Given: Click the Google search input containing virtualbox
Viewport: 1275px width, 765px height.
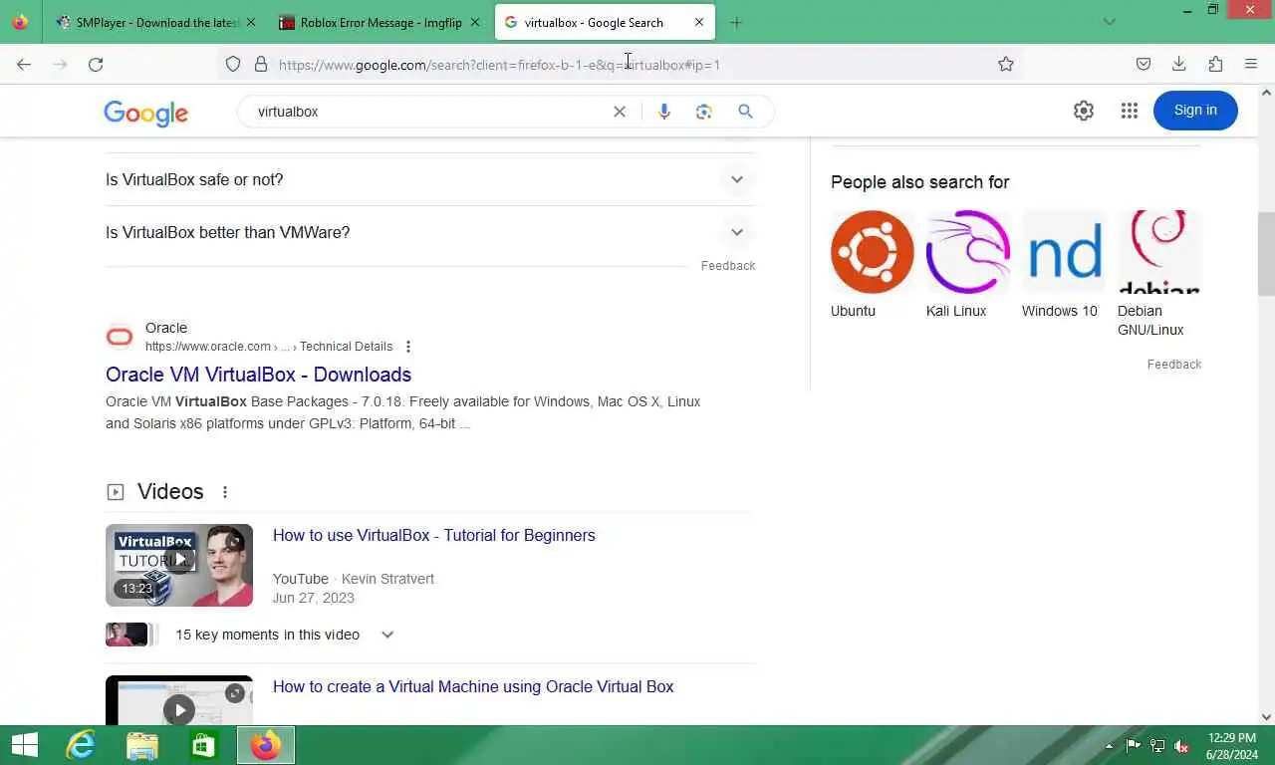Looking at the screenshot, I should point(428,112).
